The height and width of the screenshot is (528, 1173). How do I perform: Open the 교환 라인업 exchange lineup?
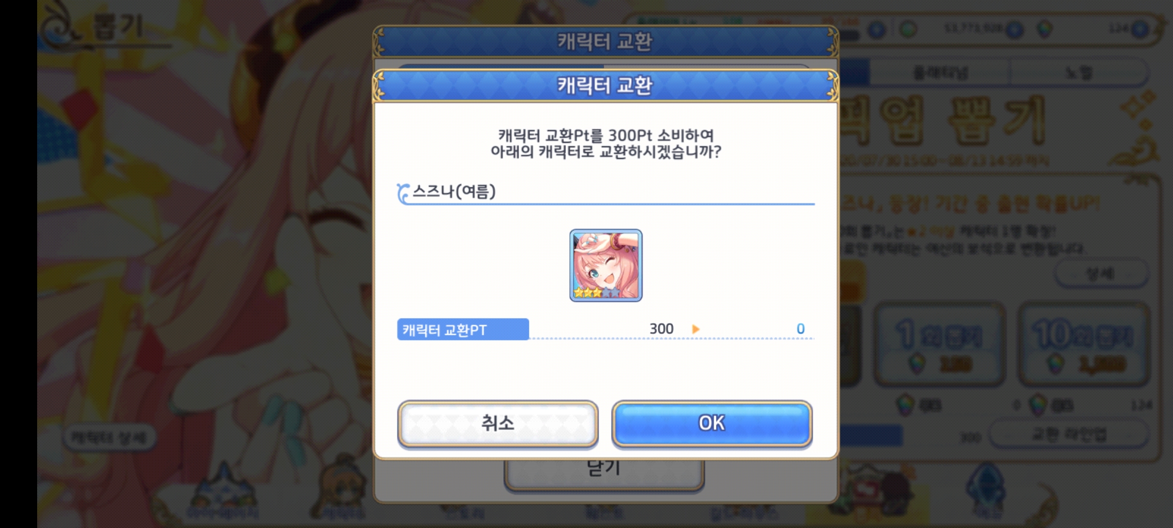pos(1068,435)
